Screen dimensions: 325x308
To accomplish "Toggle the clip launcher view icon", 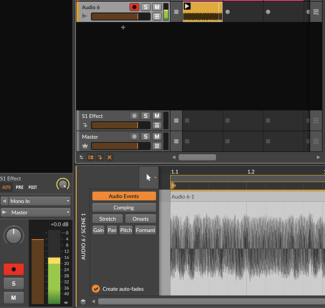I will point(90,157).
